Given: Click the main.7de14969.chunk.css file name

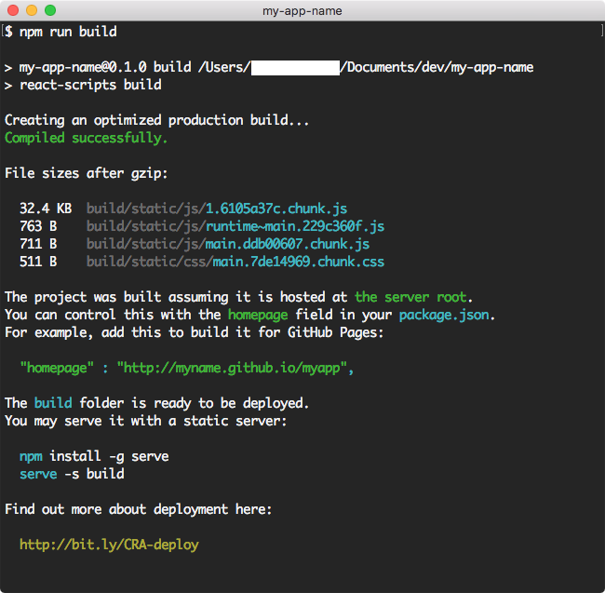Looking at the screenshot, I should (298, 262).
